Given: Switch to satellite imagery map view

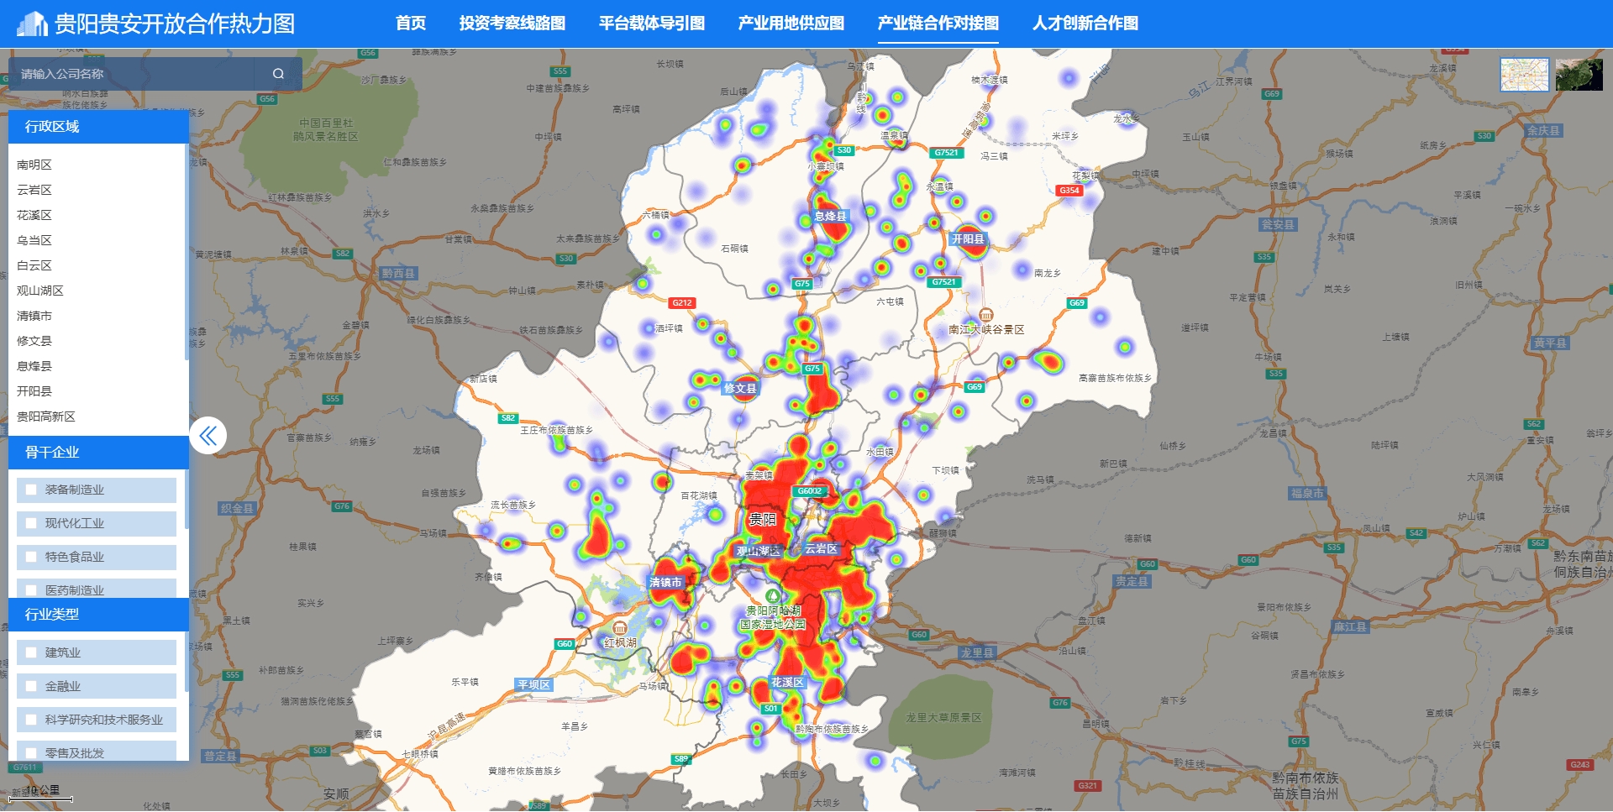Looking at the screenshot, I should point(1579,75).
